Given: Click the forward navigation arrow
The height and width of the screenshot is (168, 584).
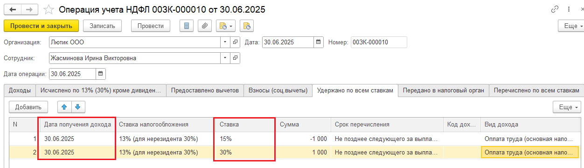Looking at the screenshot, I should 29,9.
